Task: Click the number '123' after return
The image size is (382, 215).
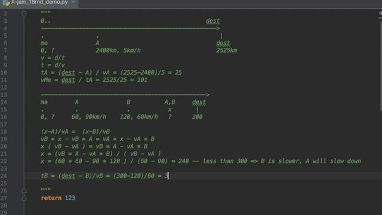Action: point(70,198)
